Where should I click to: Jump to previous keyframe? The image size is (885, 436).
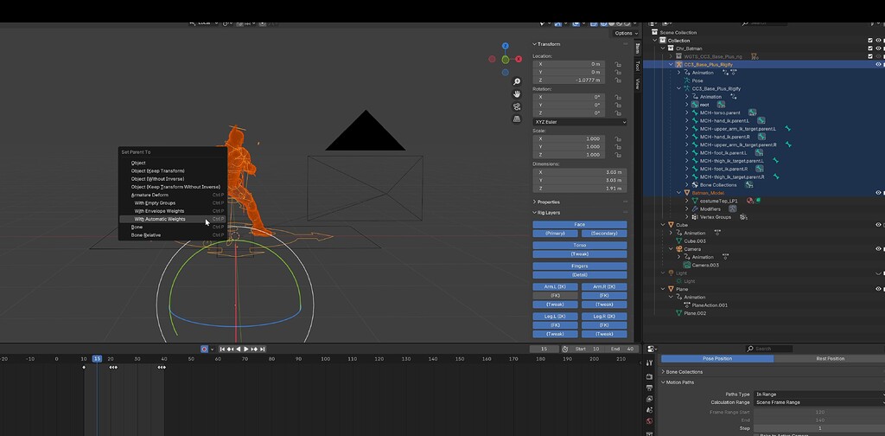click(231, 349)
